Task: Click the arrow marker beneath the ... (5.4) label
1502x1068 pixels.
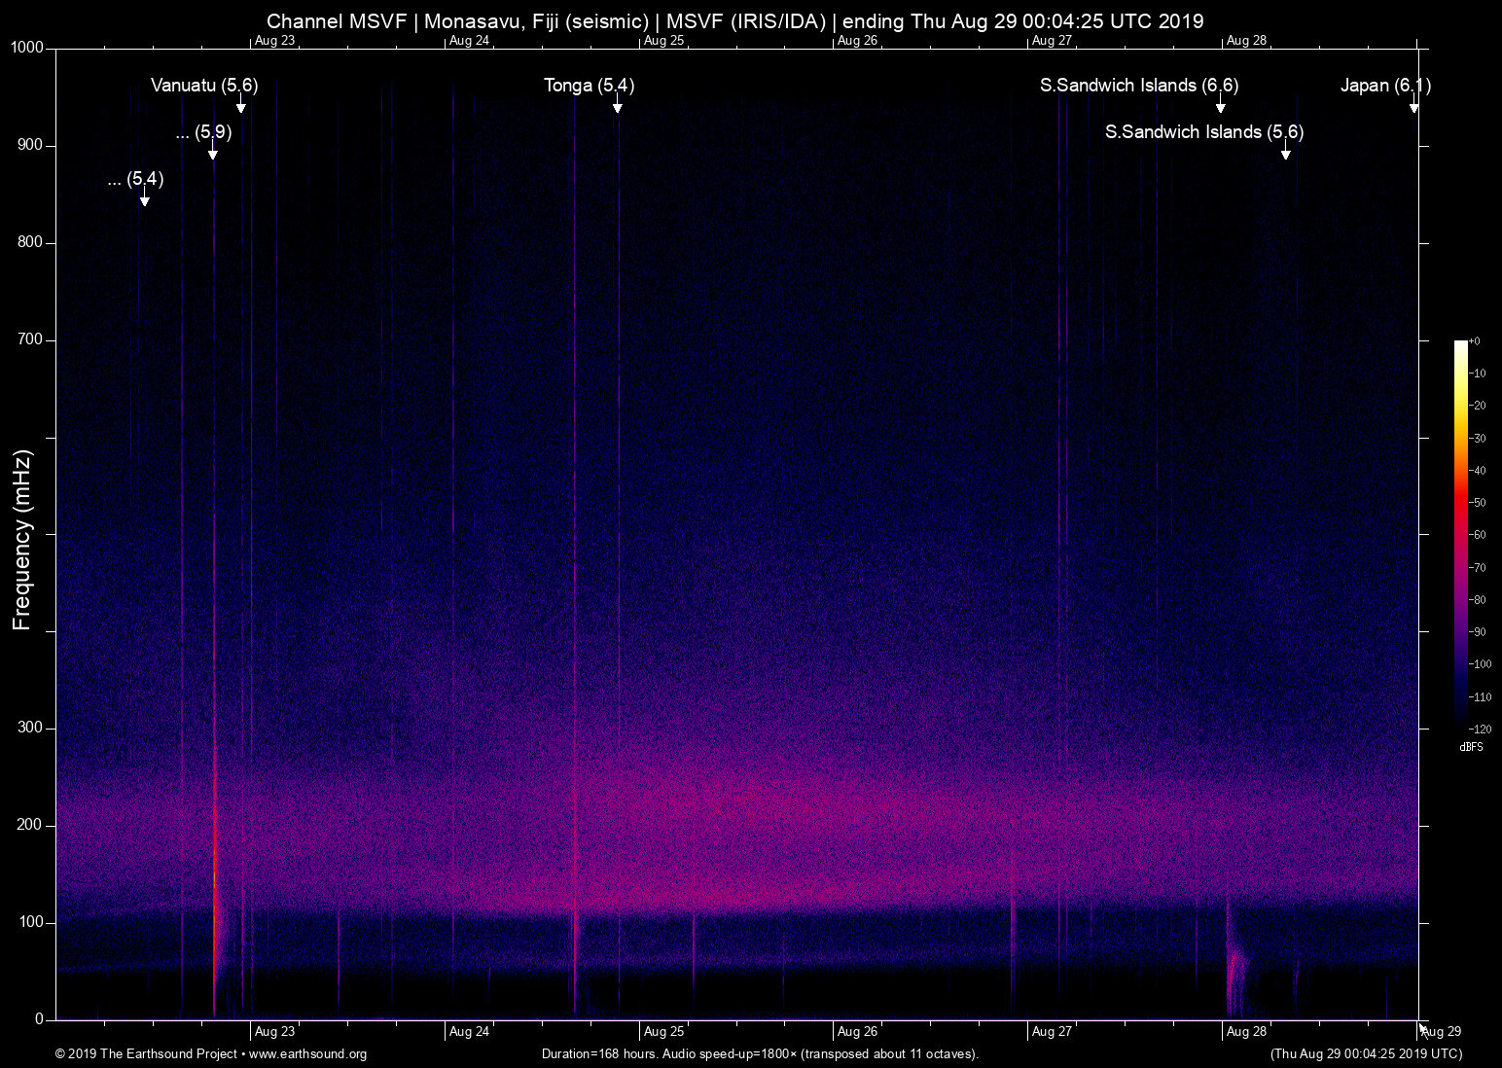Action: (x=145, y=197)
